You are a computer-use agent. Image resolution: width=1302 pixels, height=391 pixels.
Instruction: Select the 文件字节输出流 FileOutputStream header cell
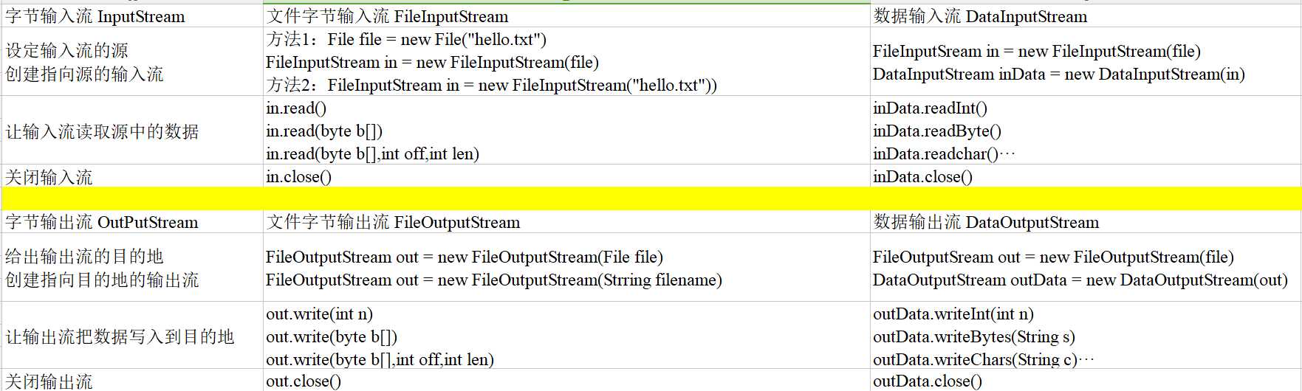point(566,222)
